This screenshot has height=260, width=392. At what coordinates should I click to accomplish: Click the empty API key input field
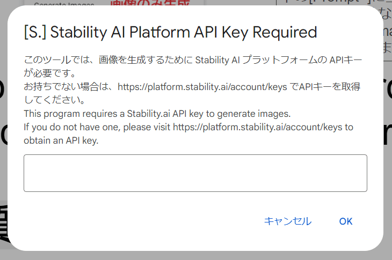click(195, 173)
